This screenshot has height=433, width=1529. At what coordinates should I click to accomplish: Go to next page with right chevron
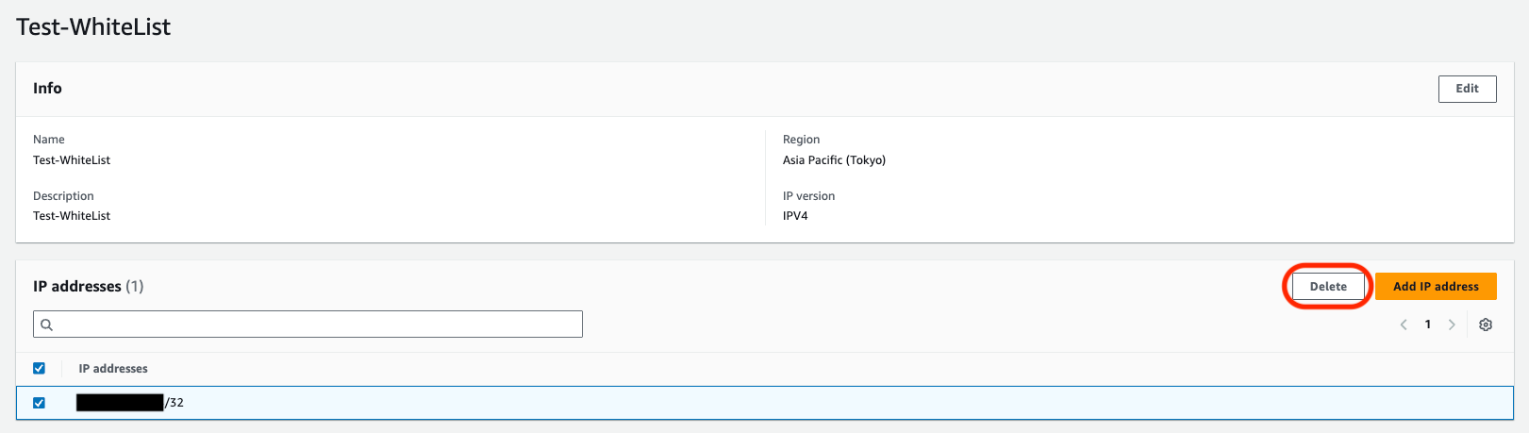pyautogui.click(x=1452, y=325)
